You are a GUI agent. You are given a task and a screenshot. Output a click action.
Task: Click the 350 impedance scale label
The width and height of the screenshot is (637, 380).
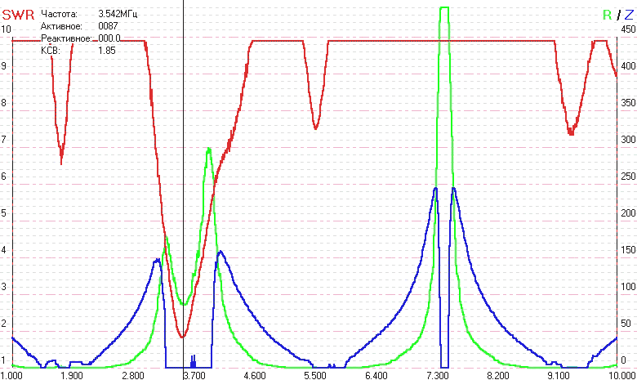click(x=628, y=102)
